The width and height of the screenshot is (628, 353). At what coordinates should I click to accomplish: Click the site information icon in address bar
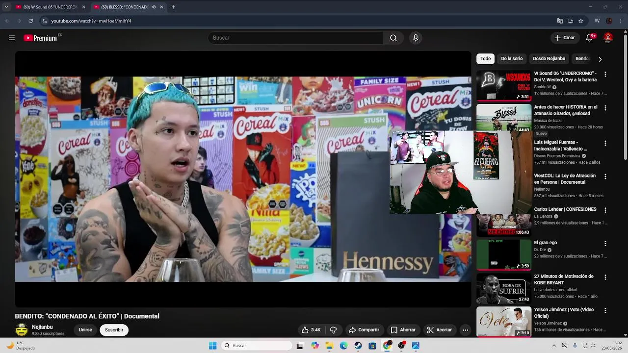tap(45, 21)
